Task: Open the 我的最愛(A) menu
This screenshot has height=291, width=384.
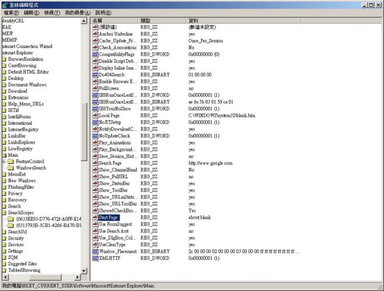Action: pyautogui.click(x=77, y=13)
